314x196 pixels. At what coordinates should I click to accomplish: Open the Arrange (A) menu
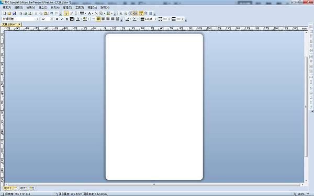pyautogui.click(x=55, y=7)
